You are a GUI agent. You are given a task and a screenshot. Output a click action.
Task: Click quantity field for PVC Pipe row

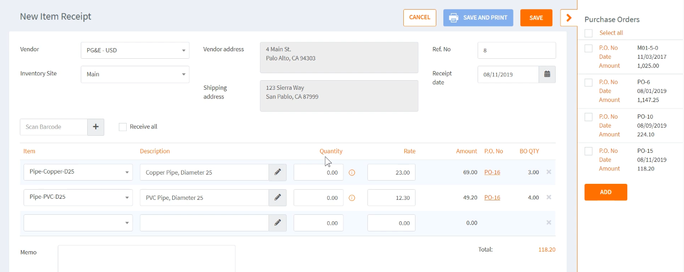click(x=319, y=198)
